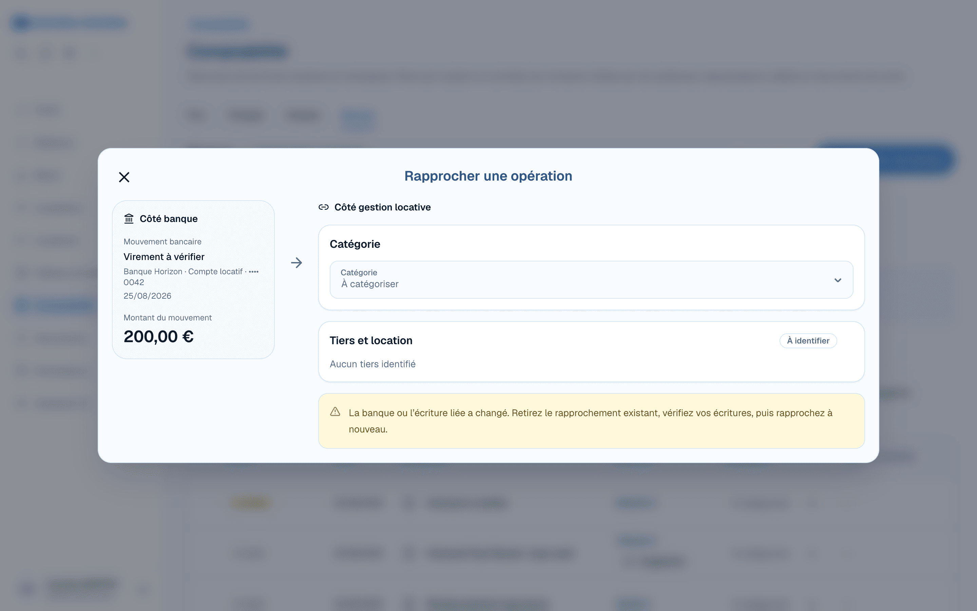
Task: Click the Côté banque heading
Action: (x=169, y=219)
